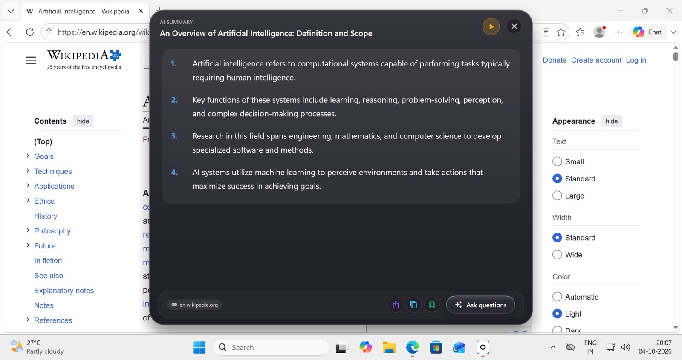This screenshot has width=682, height=360.
Task: Expand the Ethics section
Action: point(28,201)
